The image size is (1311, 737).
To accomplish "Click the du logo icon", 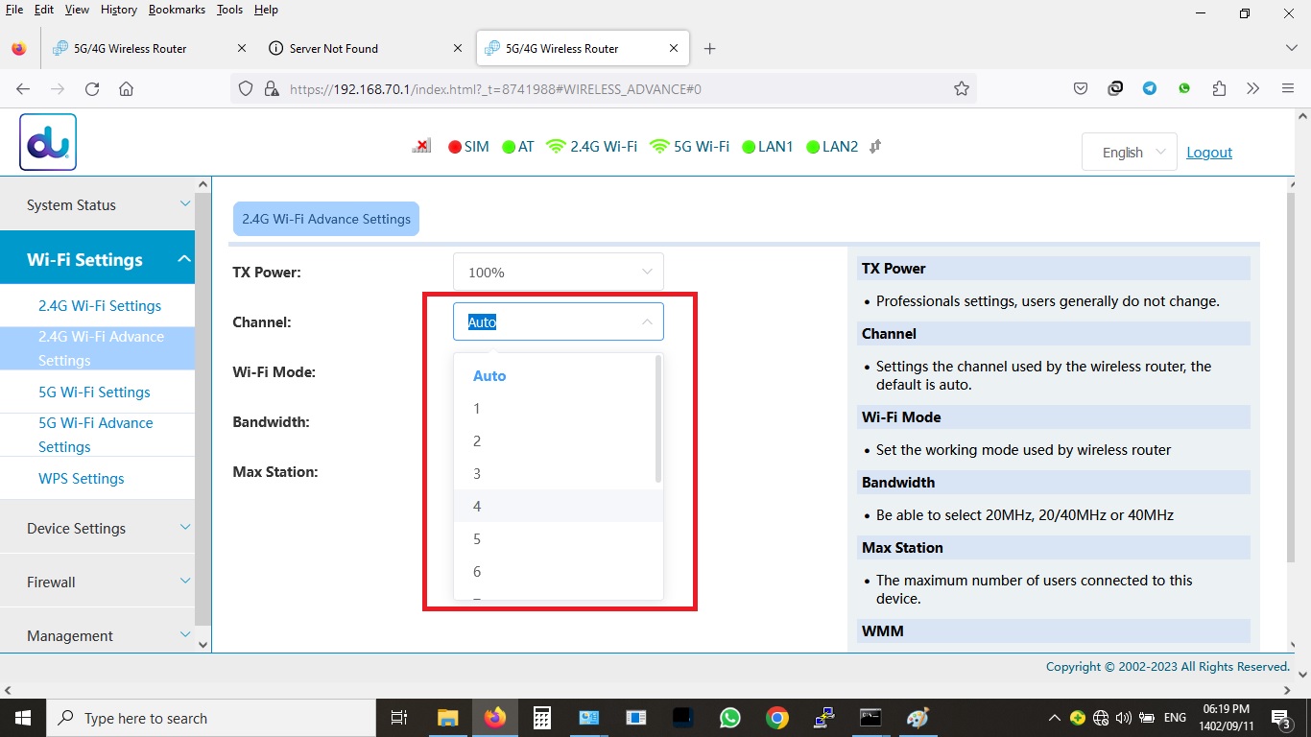I will tap(48, 142).
